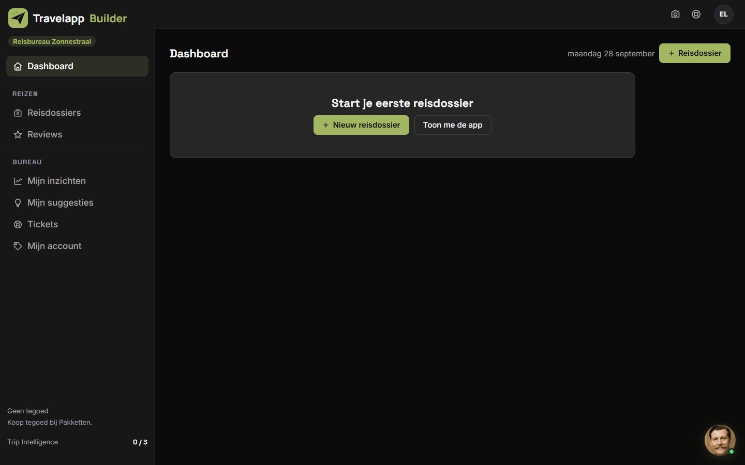Image resolution: width=745 pixels, height=465 pixels.
Task: Click the Dashboard home icon
Action: coord(18,67)
